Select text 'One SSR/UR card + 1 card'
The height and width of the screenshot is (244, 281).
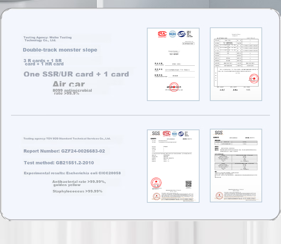[76, 74]
